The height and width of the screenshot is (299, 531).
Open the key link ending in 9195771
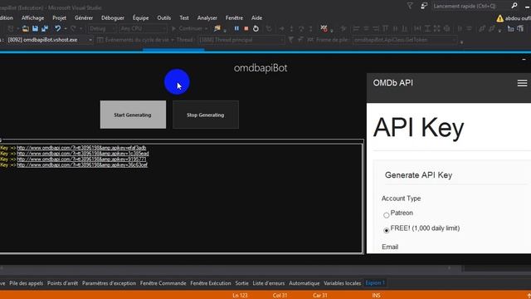pos(81,159)
